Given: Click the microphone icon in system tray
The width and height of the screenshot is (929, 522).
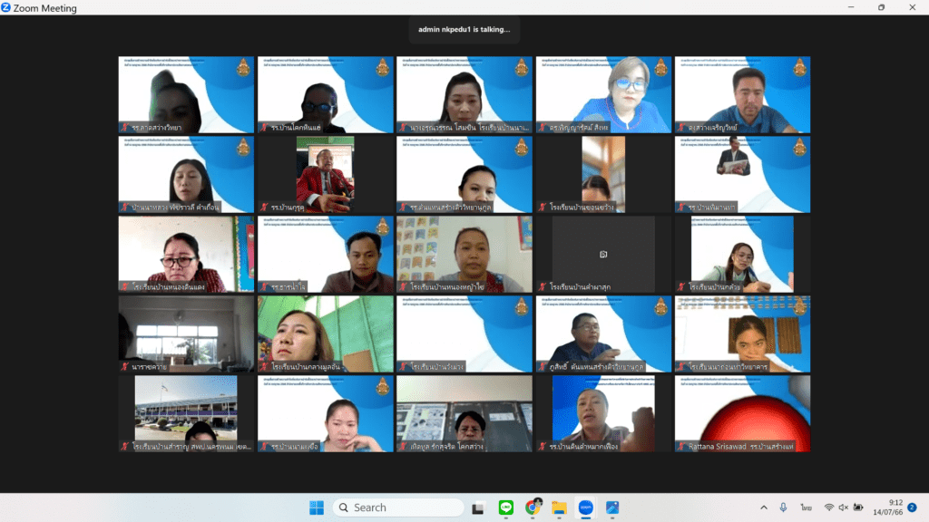Looking at the screenshot, I should click(783, 507).
